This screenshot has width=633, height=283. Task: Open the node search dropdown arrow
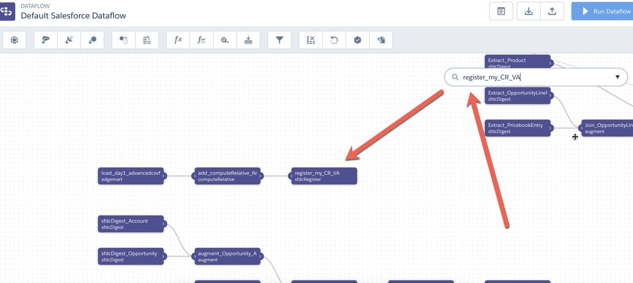[617, 77]
